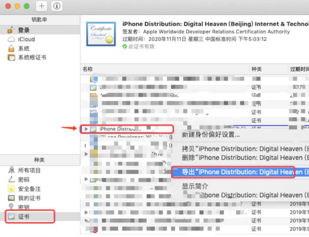Screen dimensions: 309x237
Task: Show 我的证书 category
Action: click(40, 198)
